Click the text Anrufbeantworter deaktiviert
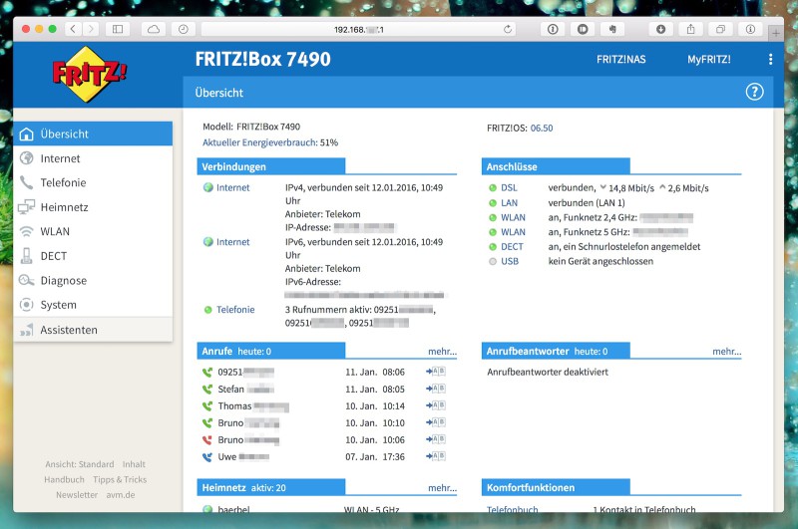The height and width of the screenshot is (529, 798). [x=548, y=372]
